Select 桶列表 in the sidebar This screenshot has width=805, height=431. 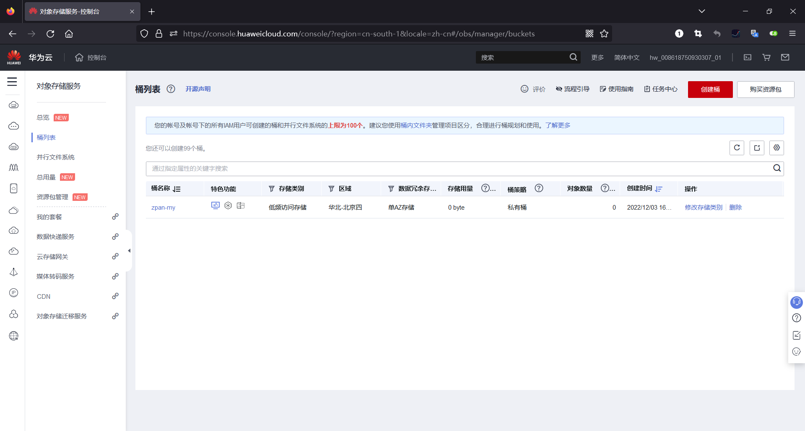tap(46, 137)
